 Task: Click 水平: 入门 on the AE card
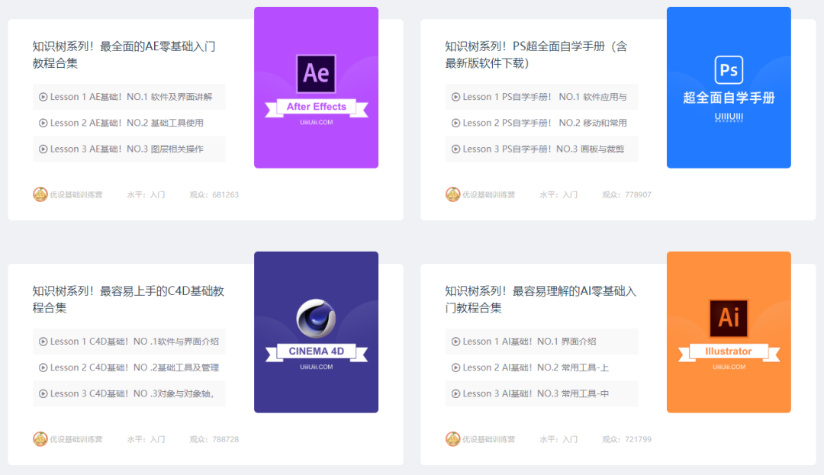coord(146,194)
